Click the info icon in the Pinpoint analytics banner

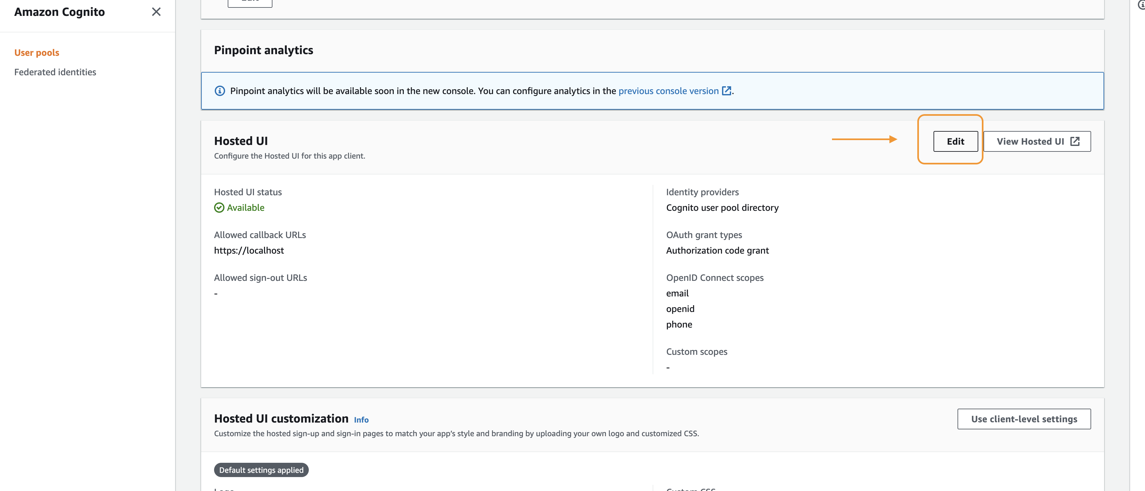pos(220,91)
